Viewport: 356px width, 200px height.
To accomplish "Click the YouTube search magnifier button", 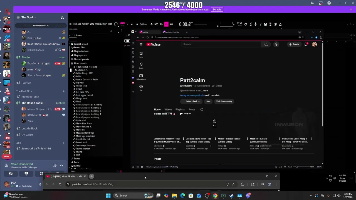I will (266, 44).
